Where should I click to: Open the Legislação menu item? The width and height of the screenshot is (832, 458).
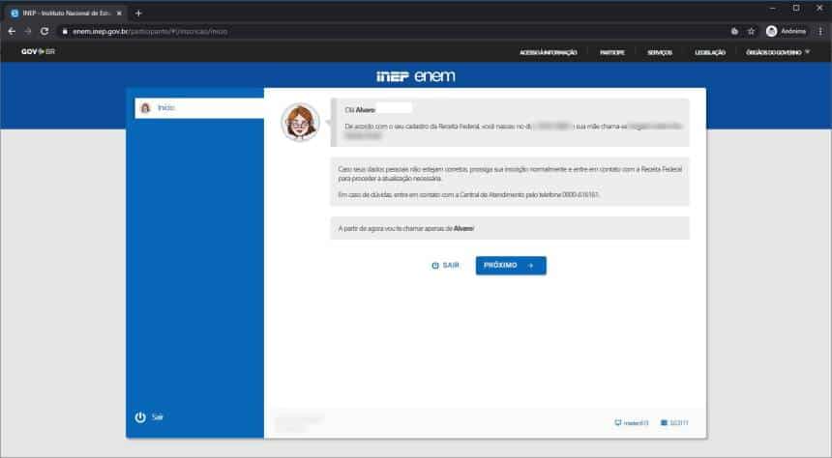[710, 52]
